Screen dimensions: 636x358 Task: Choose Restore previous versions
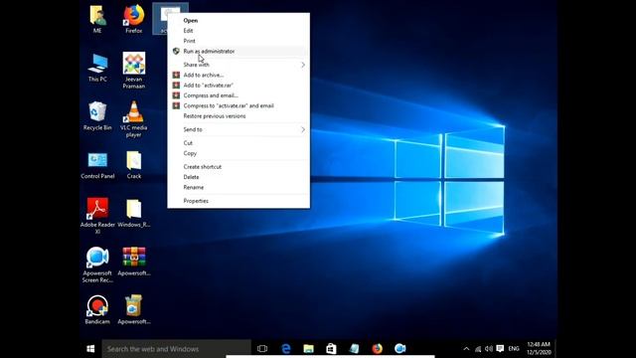[238, 116]
